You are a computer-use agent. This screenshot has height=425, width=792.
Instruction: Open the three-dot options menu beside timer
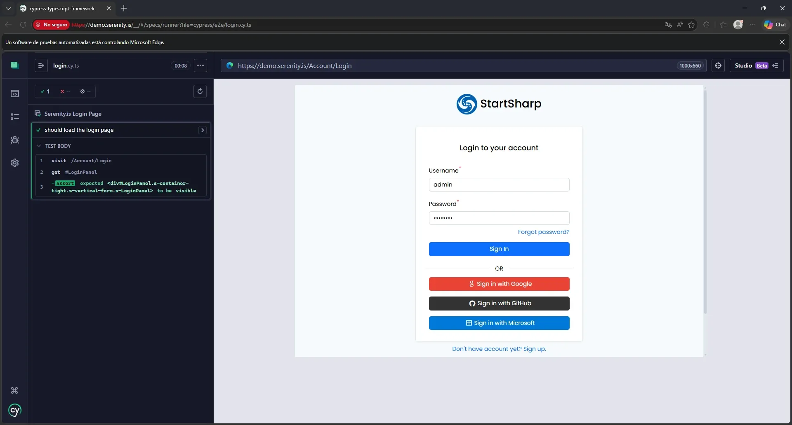tap(200, 65)
